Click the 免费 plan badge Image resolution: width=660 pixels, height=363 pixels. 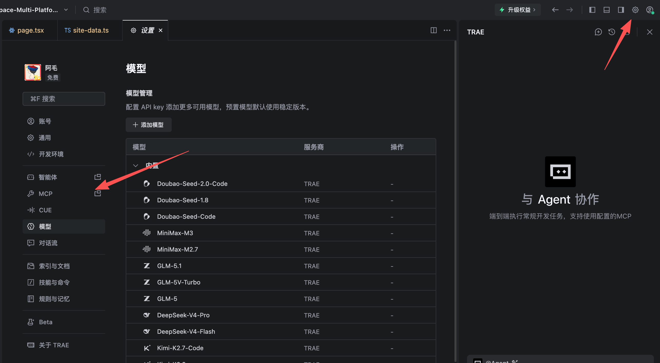[x=53, y=78]
